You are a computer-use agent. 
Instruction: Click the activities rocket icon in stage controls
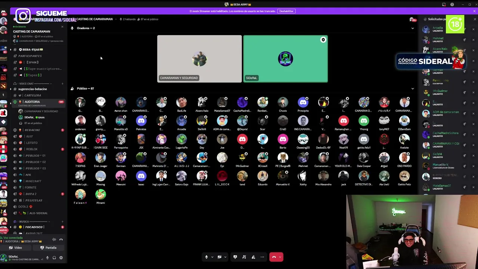coord(244,257)
